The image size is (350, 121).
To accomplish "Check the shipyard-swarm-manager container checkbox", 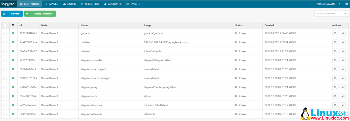I will click(5, 78).
